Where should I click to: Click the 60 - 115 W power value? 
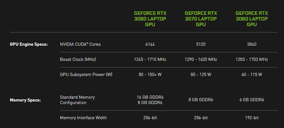pos(252,74)
